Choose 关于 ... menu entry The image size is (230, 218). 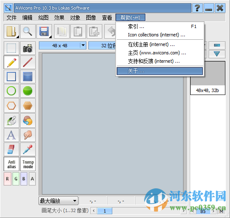(x=160, y=71)
